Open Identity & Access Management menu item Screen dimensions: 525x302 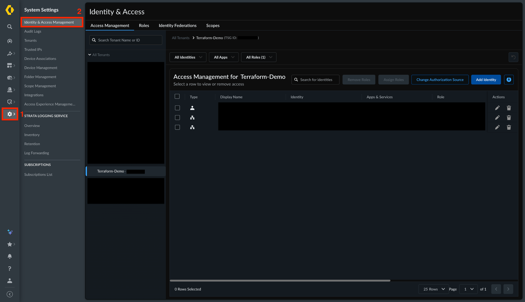(52, 22)
